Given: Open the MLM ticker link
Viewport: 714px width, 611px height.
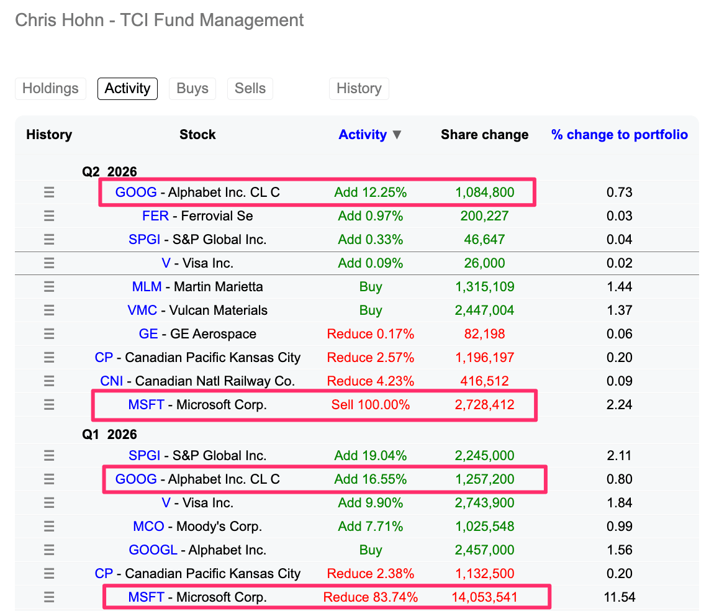Looking at the screenshot, I should point(147,287).
